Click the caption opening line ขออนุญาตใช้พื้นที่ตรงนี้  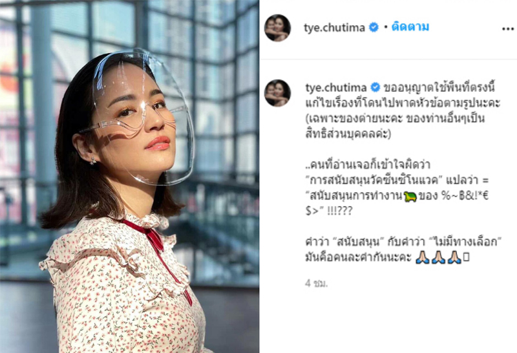[439, 87]
